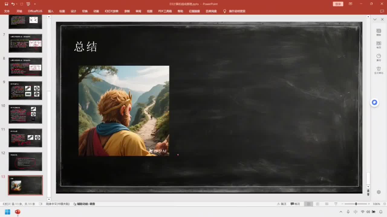Click the 106% zoom level
Image resolution: width=387 pixels, height=217 pixels.
tap(376, 204)
